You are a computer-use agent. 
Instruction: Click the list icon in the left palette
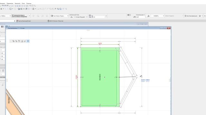(3, 71)
